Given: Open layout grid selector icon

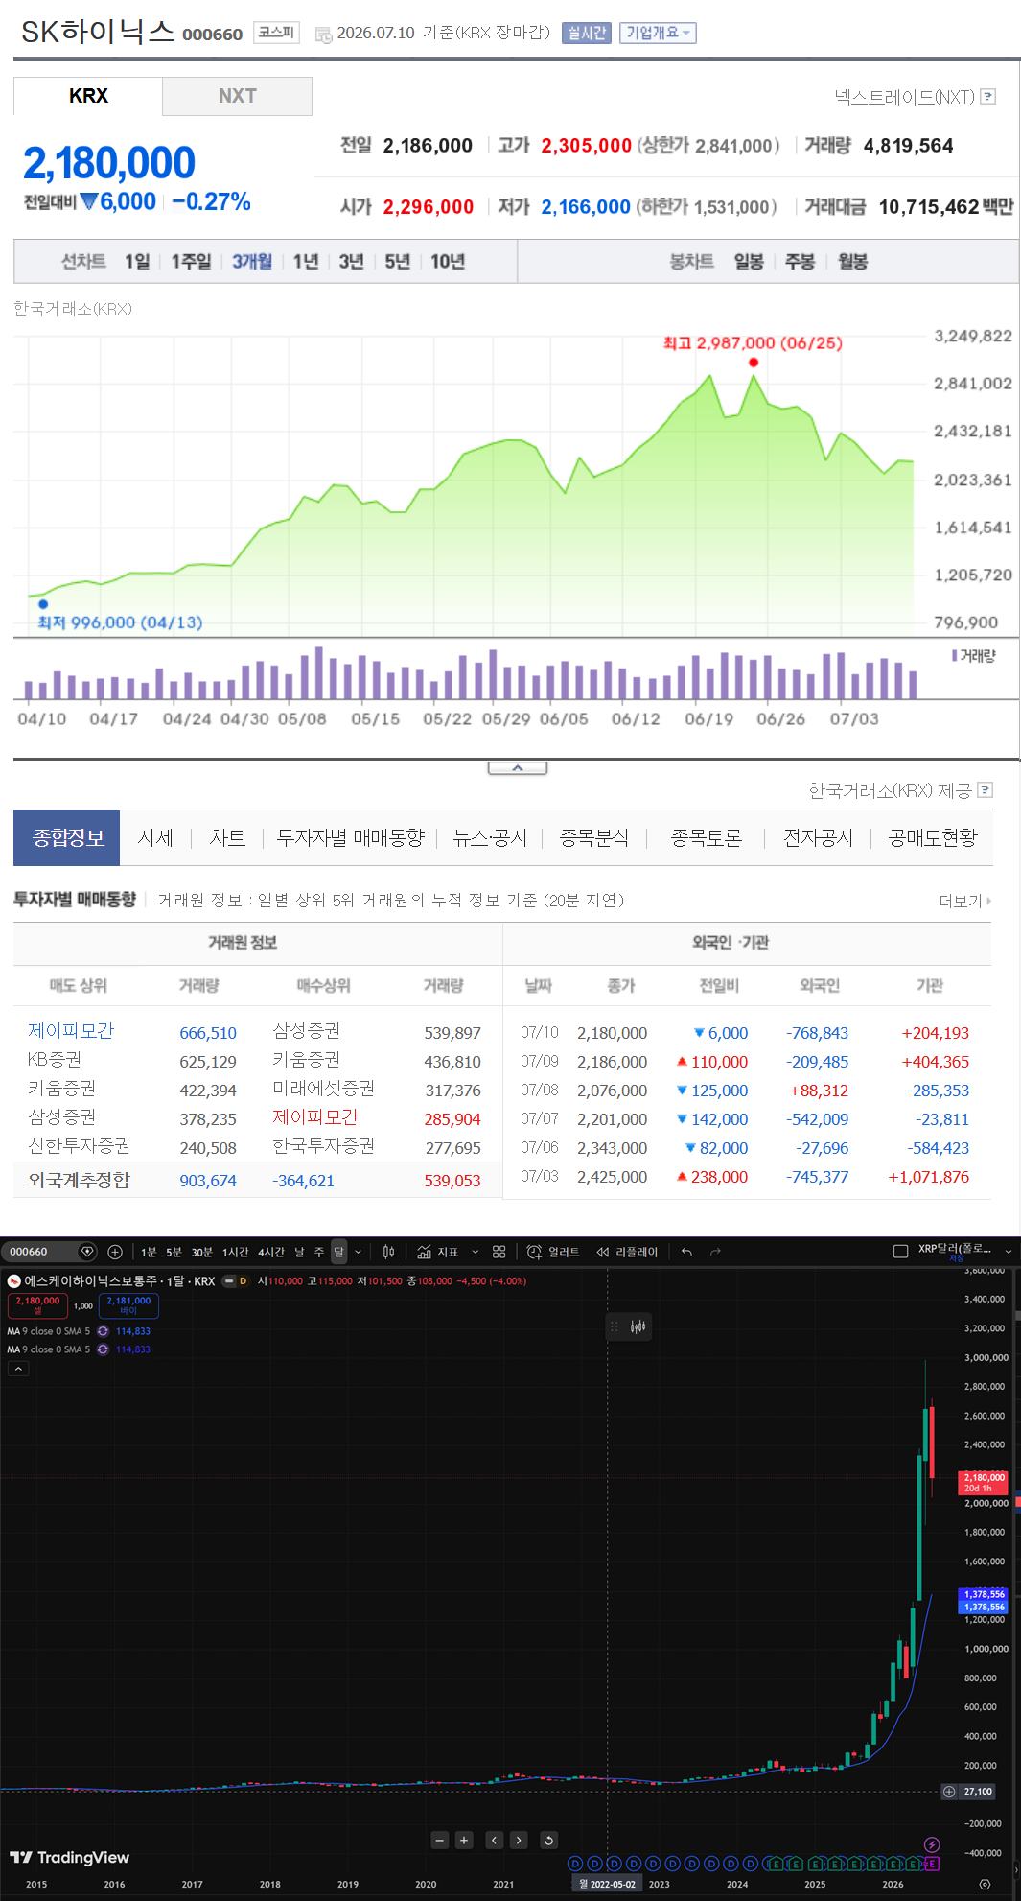Looking at the screenshot, I should pyautogui.click(x=499, y=1252).
